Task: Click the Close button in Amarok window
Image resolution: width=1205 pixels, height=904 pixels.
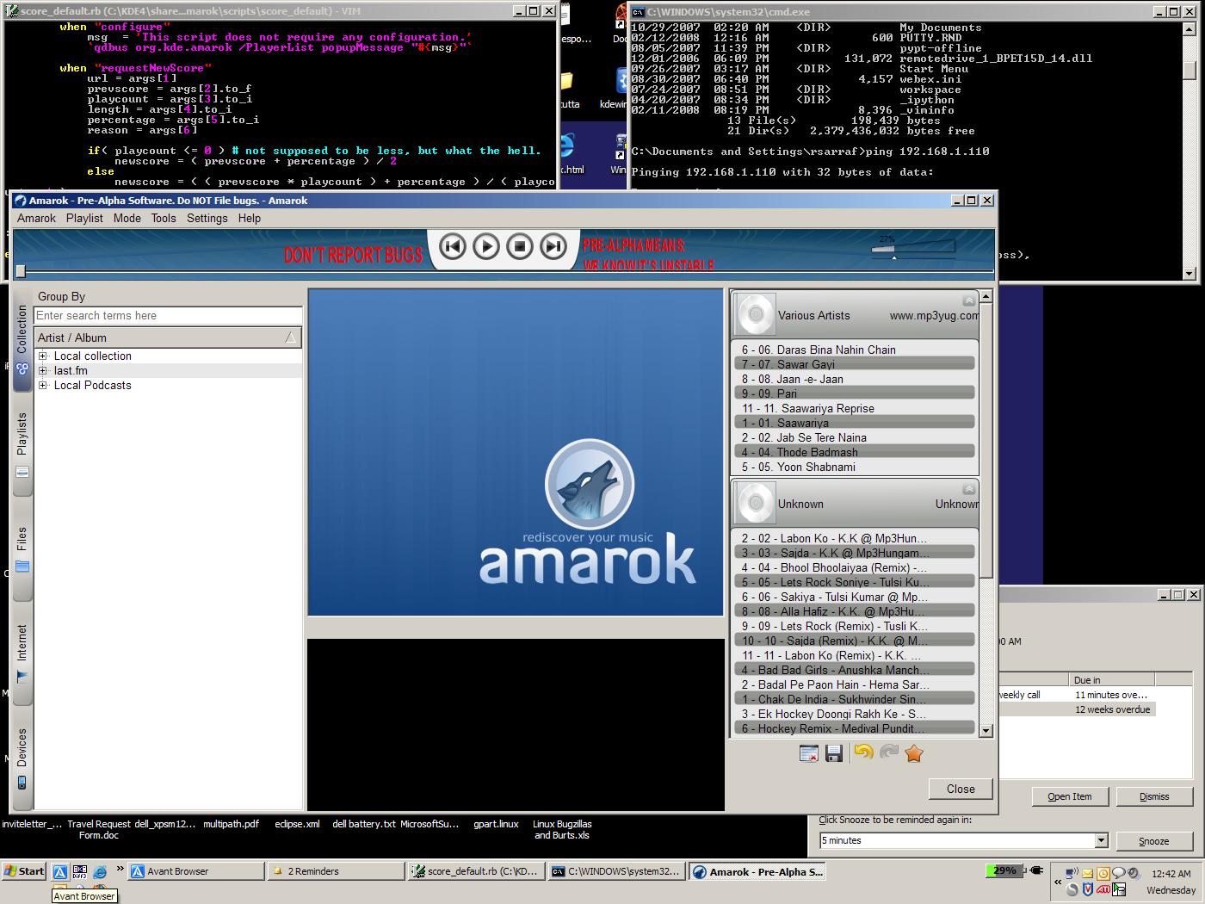Action: point(961,789)
